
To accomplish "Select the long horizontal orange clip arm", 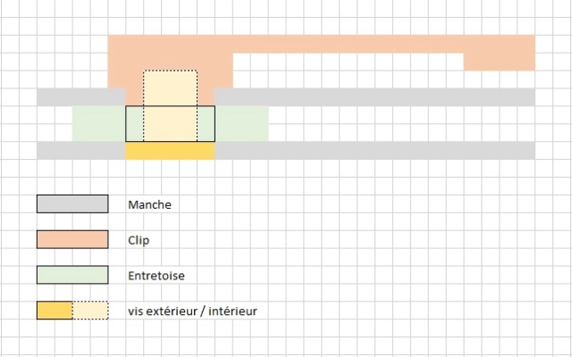I will 348,44.
